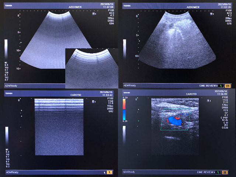Viewport: 236px width, 177px height.
Task: Click the orange cine icon in 11:56:09 carotid status bar
Action: point(225,172)
